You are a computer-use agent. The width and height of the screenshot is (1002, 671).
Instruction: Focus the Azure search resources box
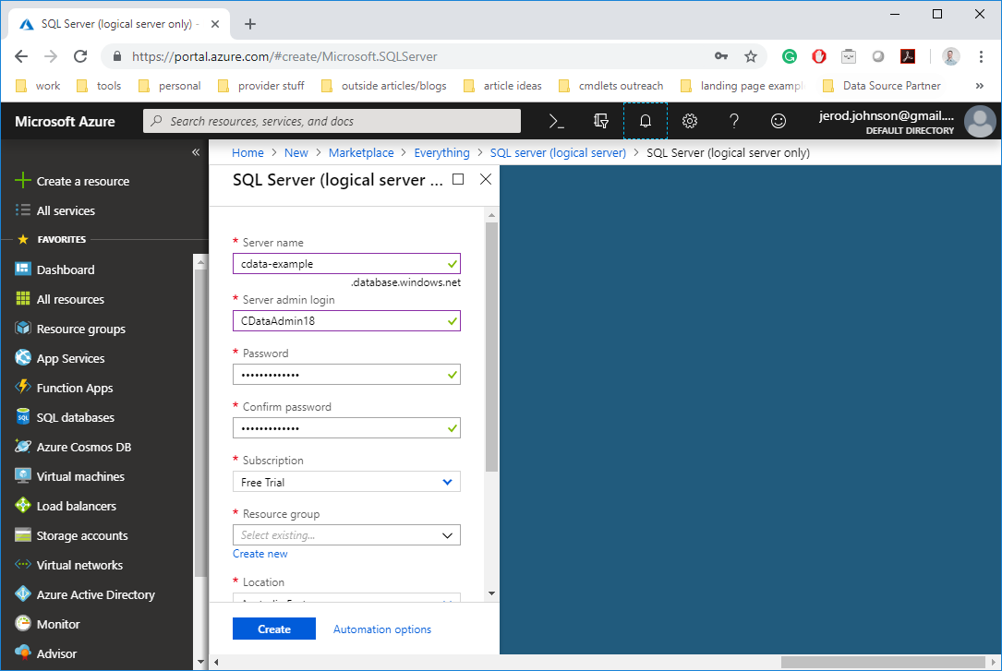(x=332, y=121)
